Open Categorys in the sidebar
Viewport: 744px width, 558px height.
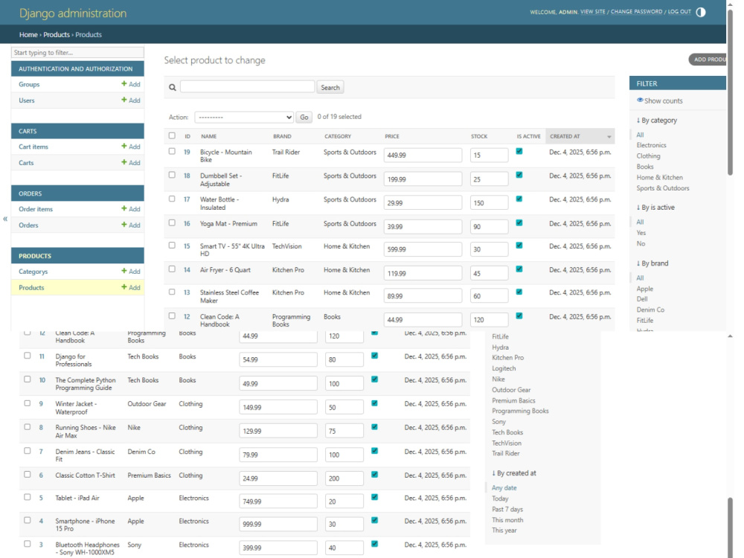point(33,272)
